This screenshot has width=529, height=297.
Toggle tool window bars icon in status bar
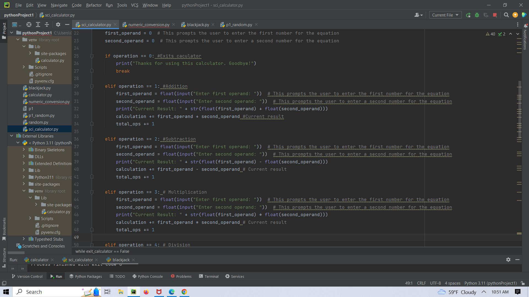click(x=4, y=283)
